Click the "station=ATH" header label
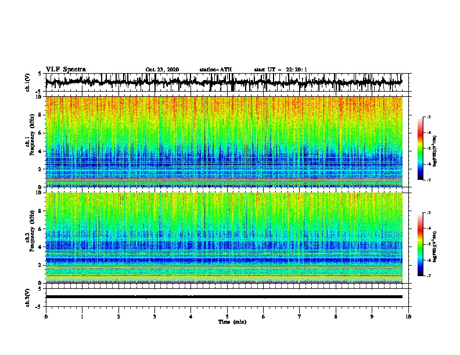 215,70
